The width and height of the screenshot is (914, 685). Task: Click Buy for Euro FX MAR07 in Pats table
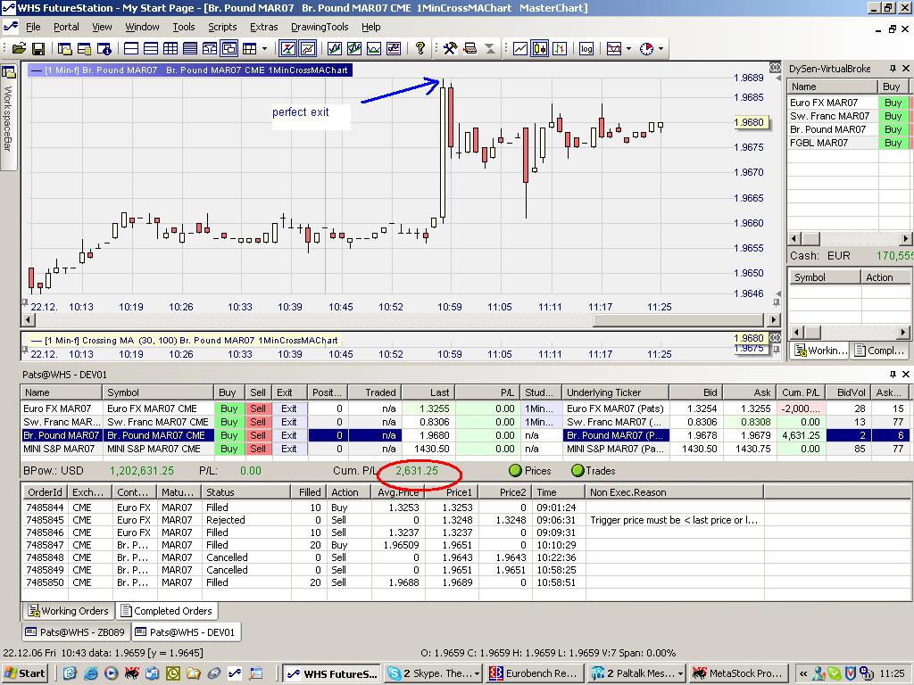228,409
